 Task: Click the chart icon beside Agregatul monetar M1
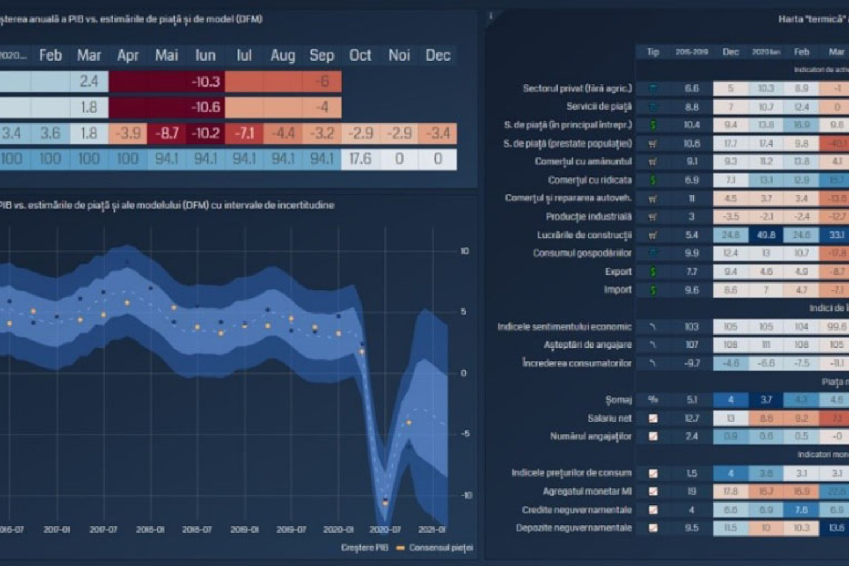coord(653,491)
